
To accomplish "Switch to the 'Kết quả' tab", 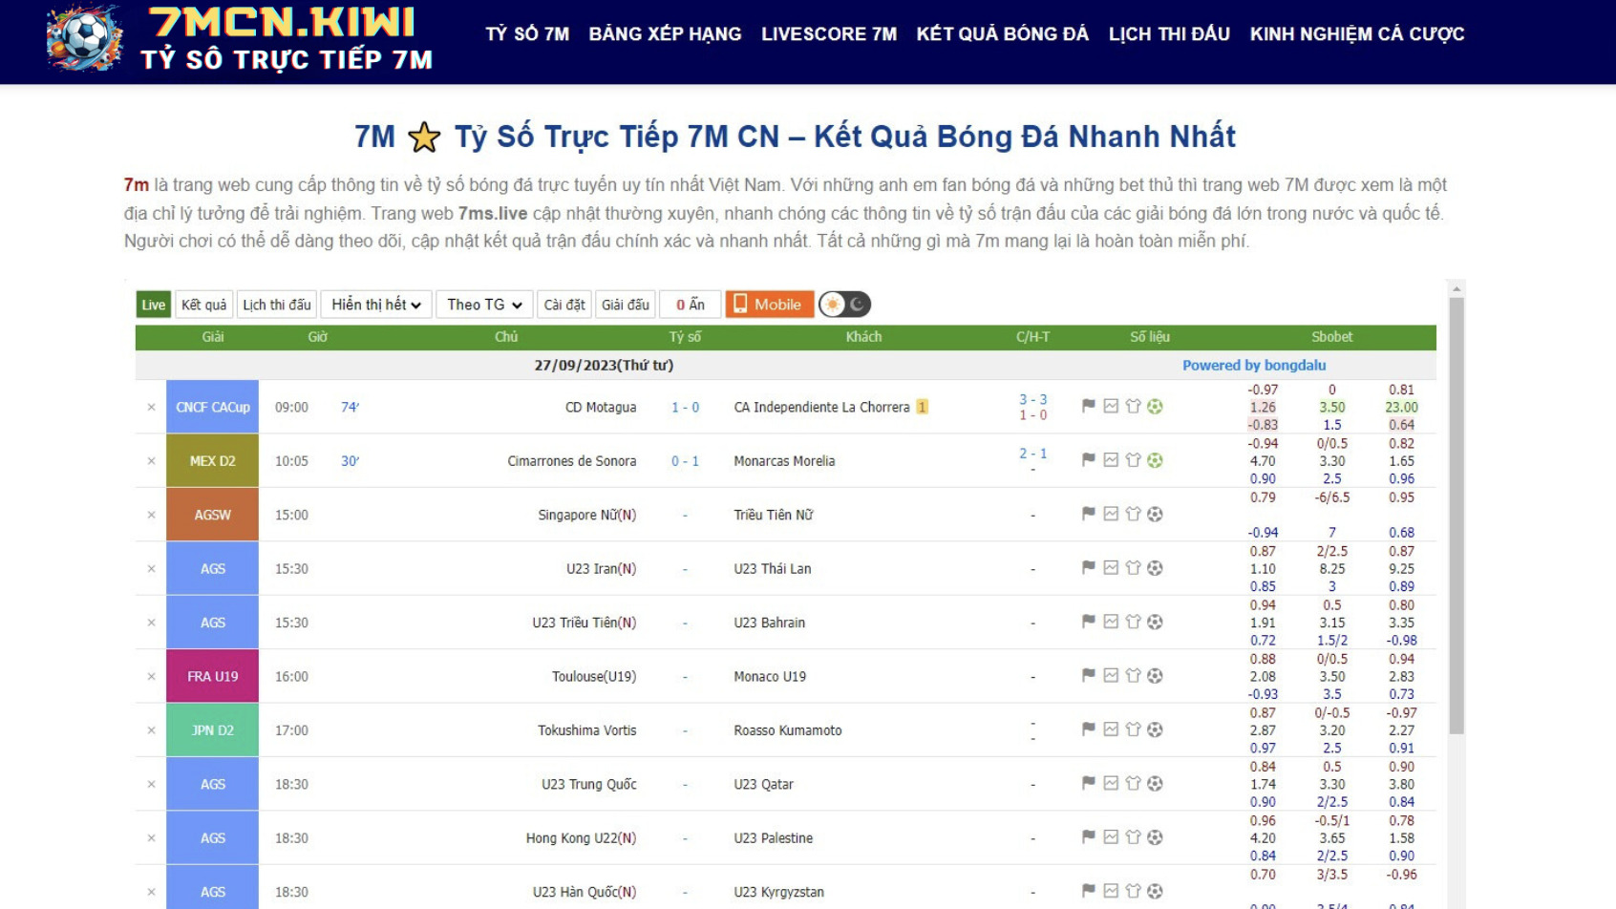I will 203,305.
